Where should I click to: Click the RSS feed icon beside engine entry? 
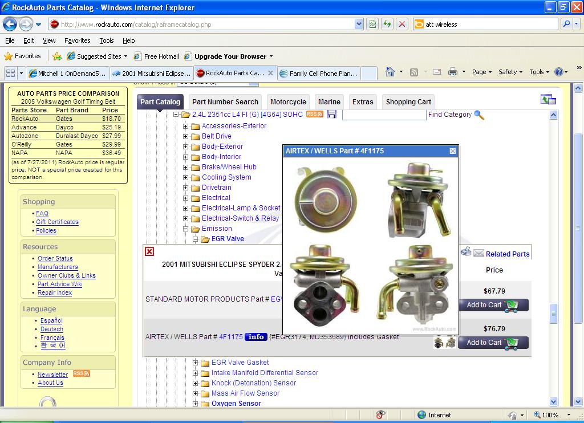[x=314, y=115]
